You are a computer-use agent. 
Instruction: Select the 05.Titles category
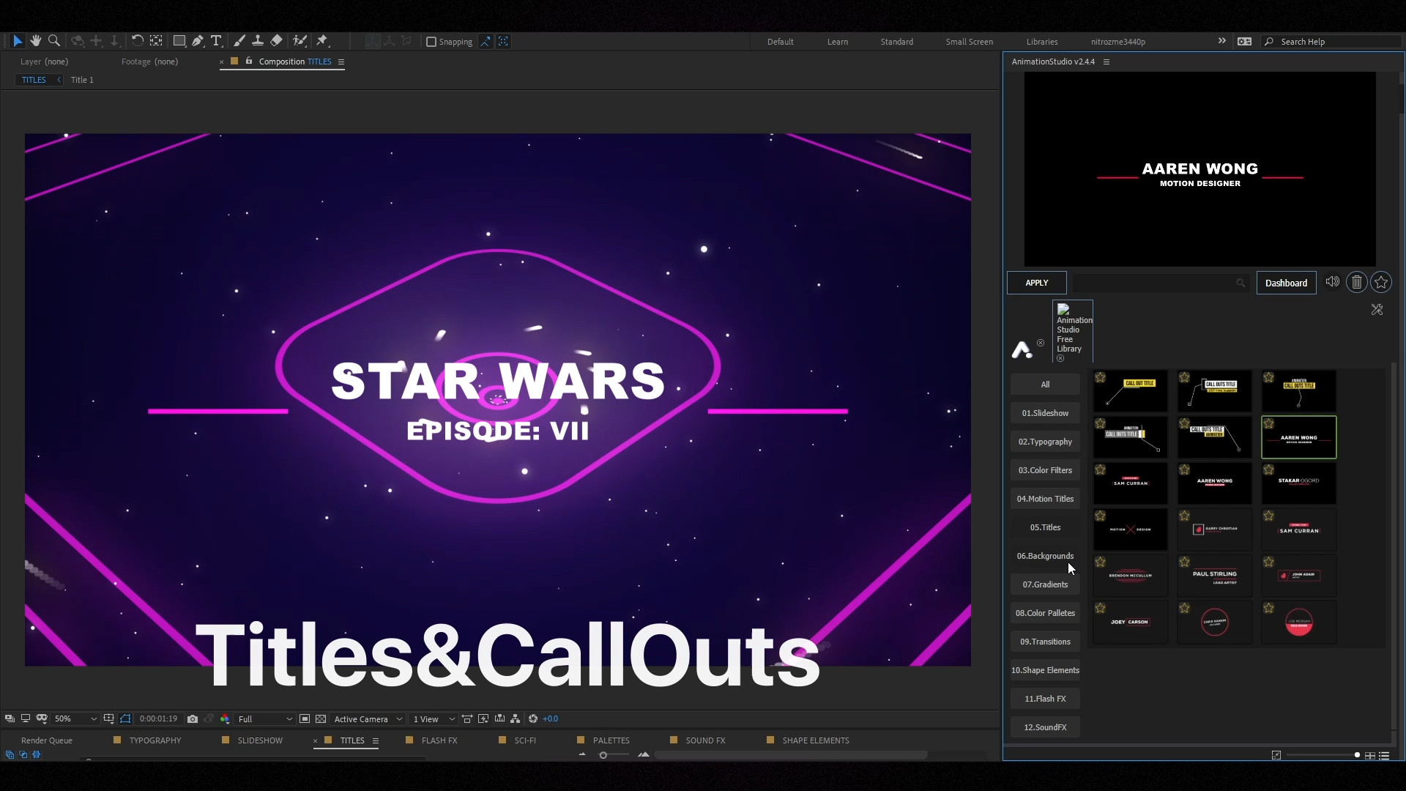(x=1045, y=527)
